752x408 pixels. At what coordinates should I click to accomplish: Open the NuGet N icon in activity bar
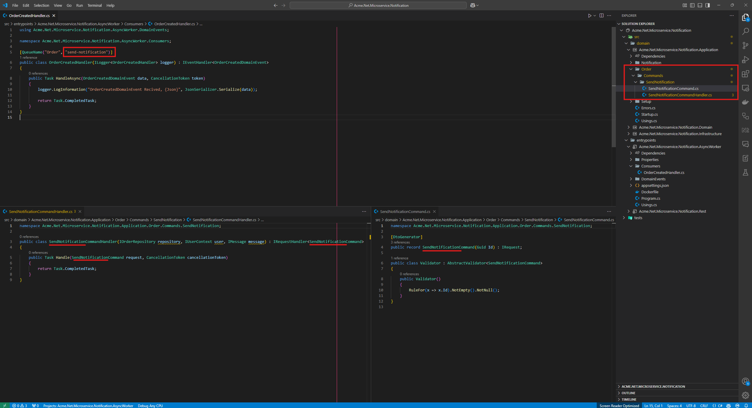coord(745,130)
